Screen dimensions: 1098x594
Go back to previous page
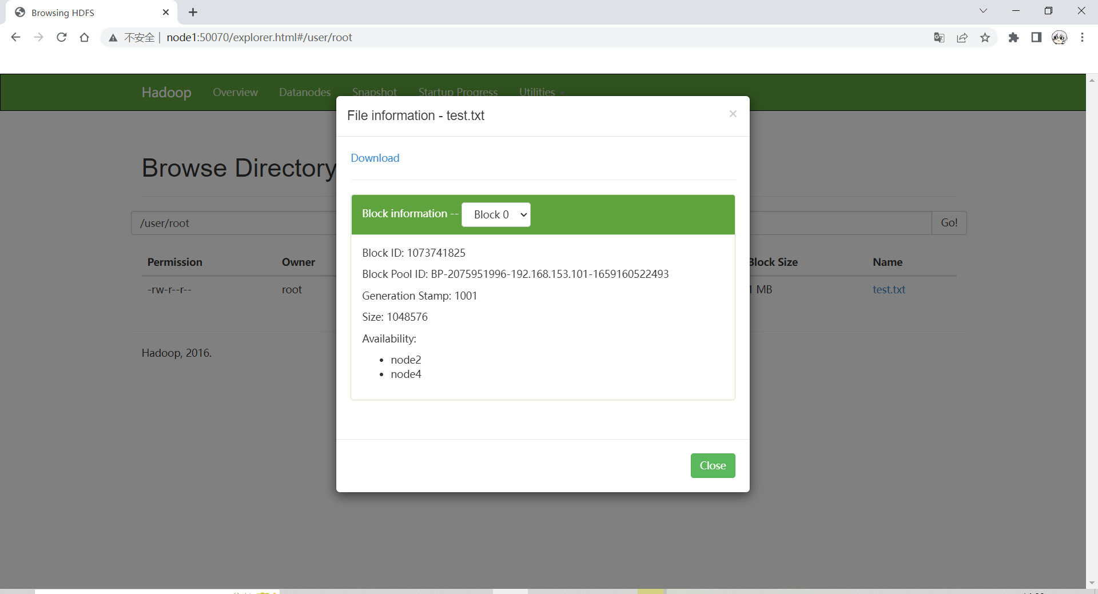click(15, 37)
